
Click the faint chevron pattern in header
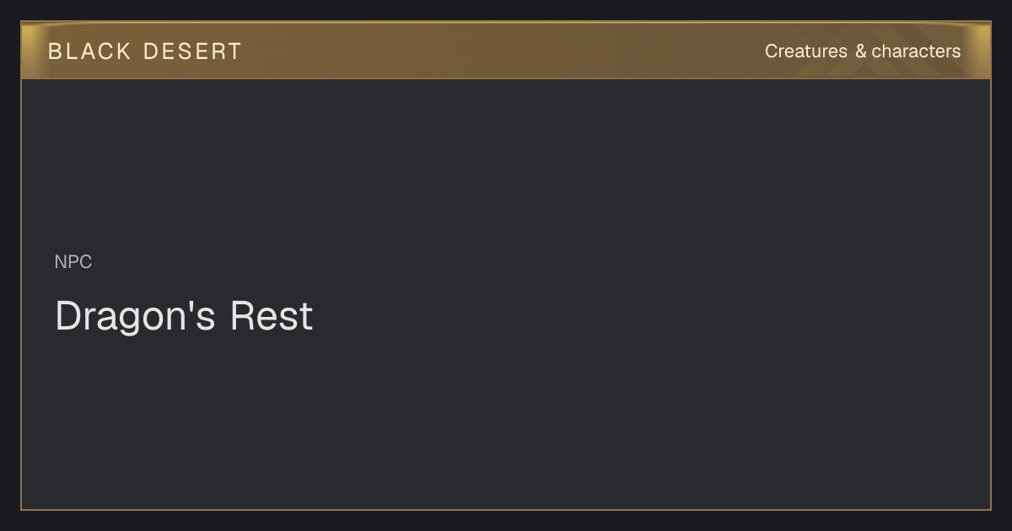pos(852,63)
